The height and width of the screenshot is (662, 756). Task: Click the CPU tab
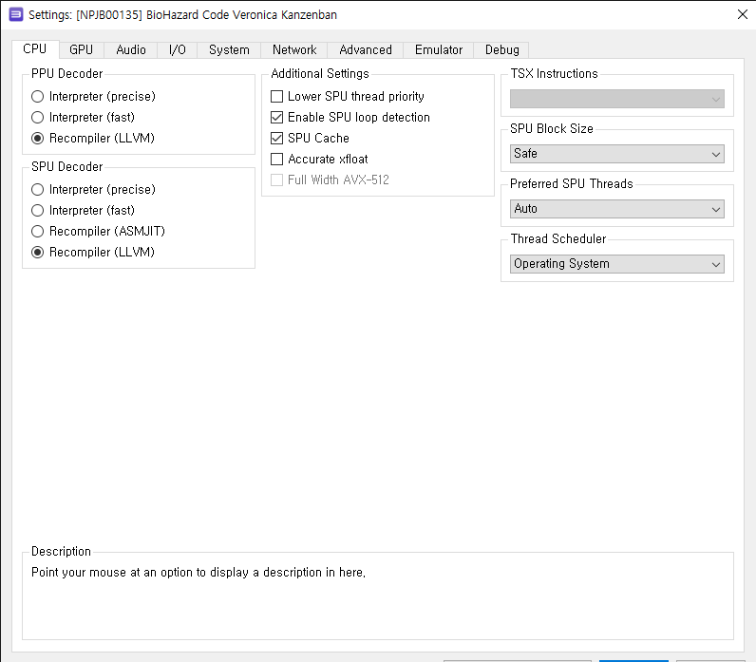pos(35,48)
